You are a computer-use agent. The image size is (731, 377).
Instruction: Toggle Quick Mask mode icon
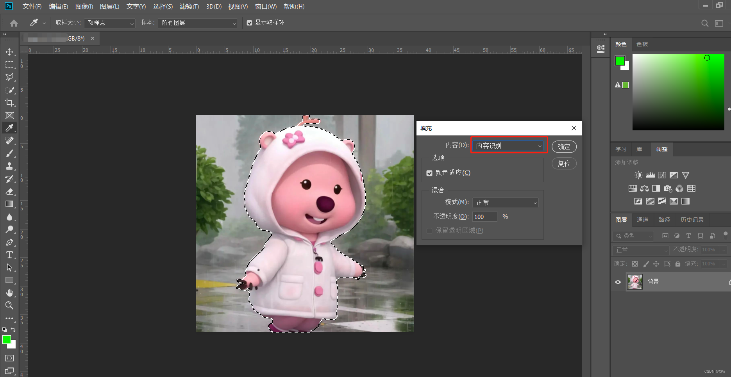pos(9,358)
